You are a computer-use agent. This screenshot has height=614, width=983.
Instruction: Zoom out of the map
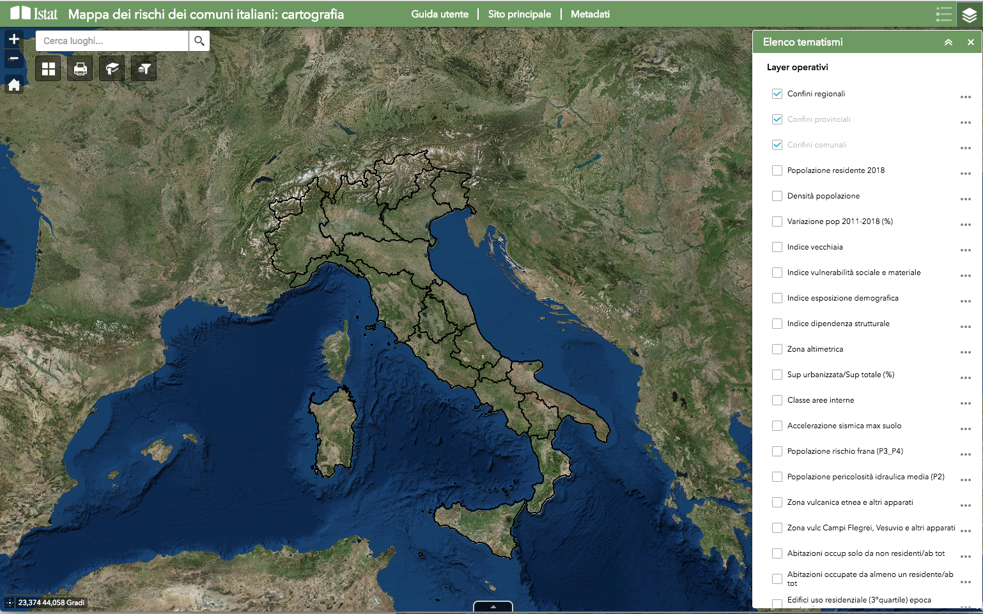[14, 59]
